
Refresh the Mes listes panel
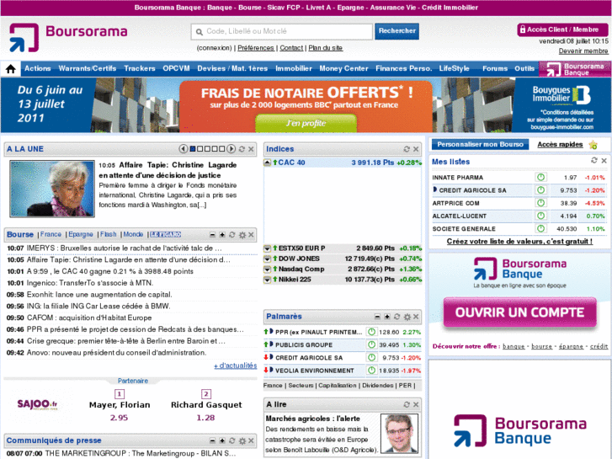[x=594, y=160]
